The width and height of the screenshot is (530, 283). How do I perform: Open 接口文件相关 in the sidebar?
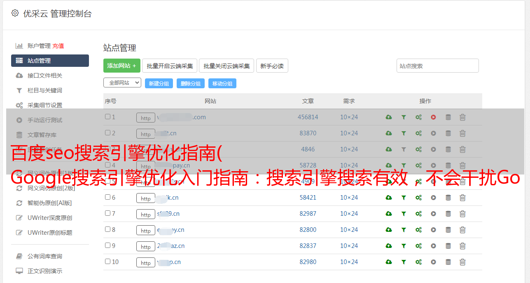(x=44, y=75)
